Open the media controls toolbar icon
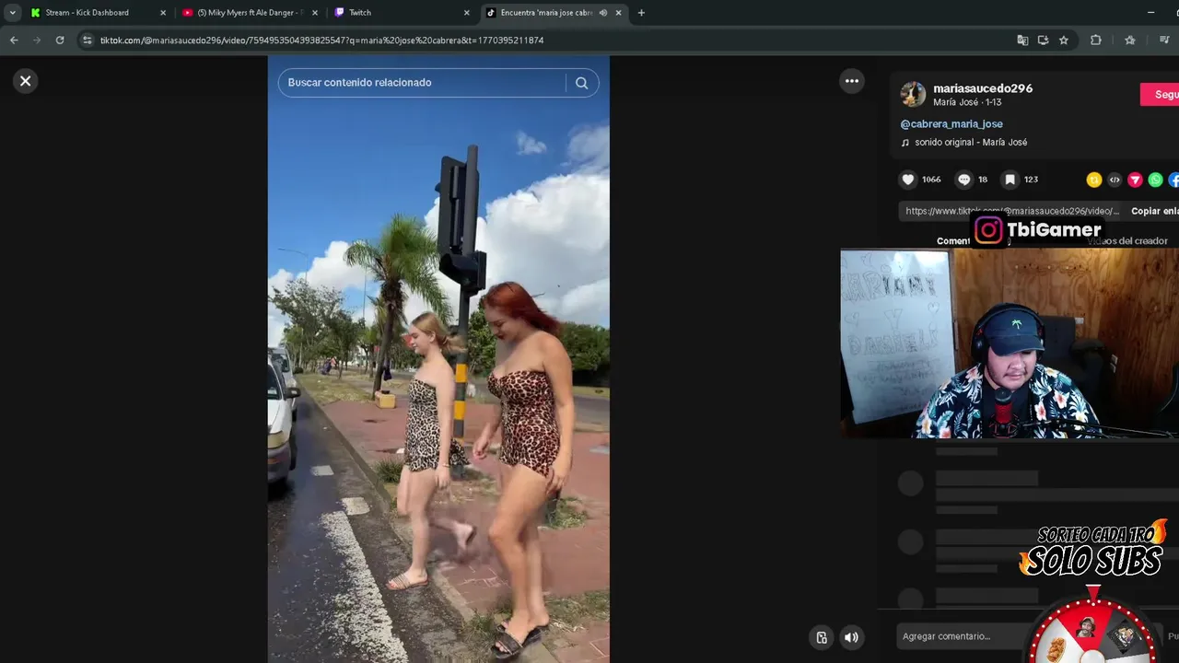Screen dimensions: 1179x663 click(1164, 41)
